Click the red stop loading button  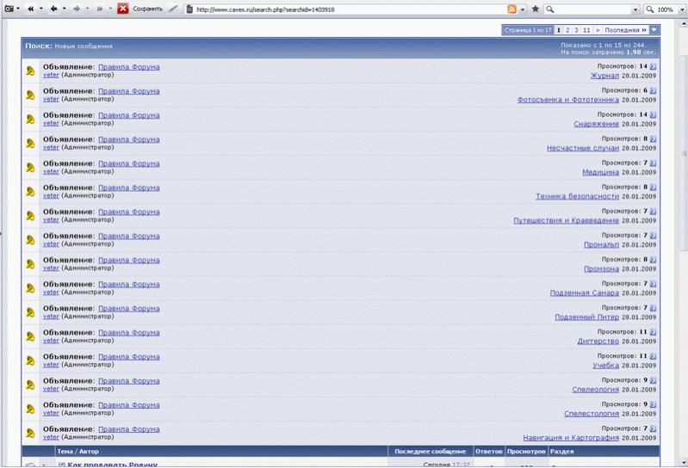point(123,9)
